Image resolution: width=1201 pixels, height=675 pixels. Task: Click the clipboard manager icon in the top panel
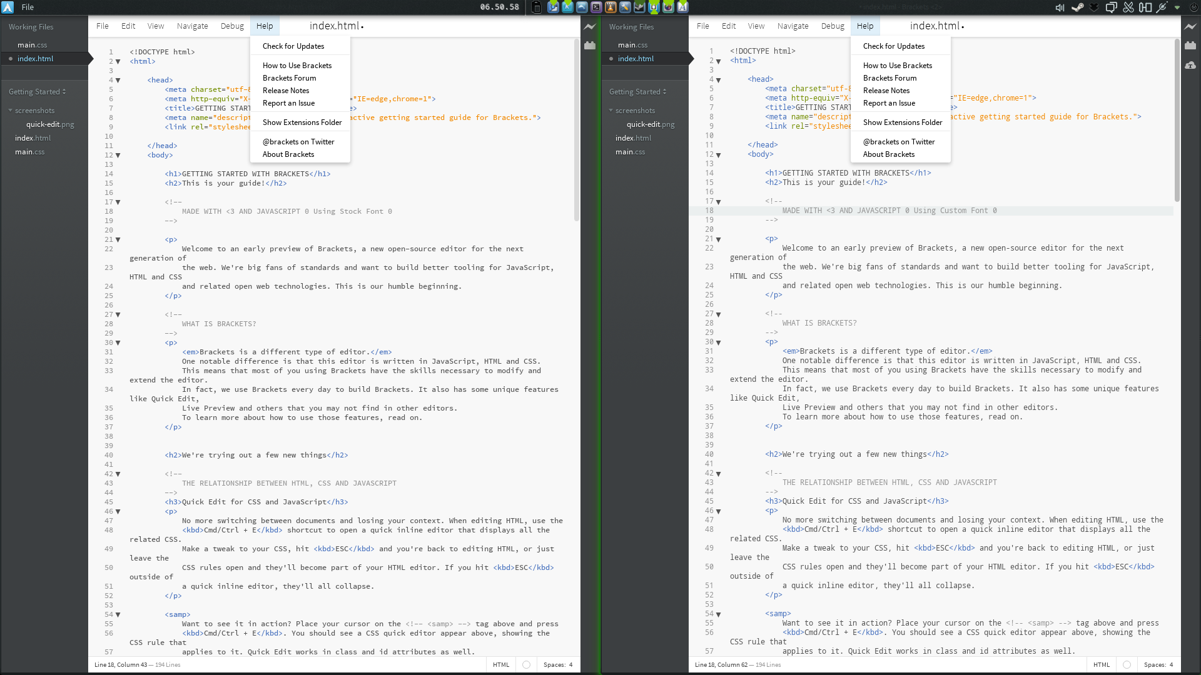click(537, 7)
